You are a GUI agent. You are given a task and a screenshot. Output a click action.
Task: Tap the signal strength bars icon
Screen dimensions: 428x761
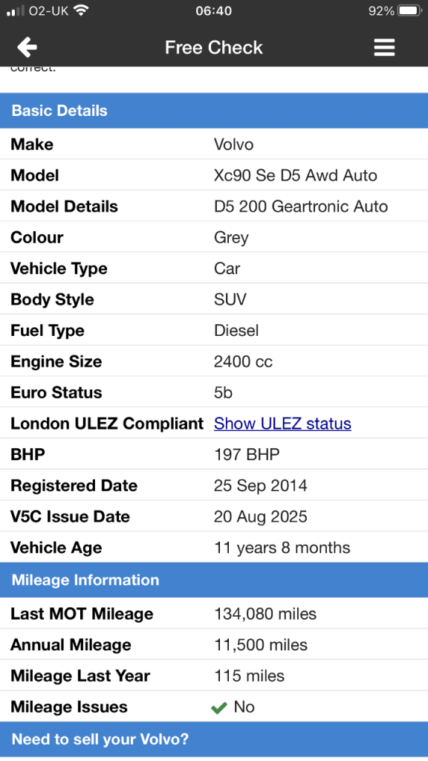pos(16,10)
